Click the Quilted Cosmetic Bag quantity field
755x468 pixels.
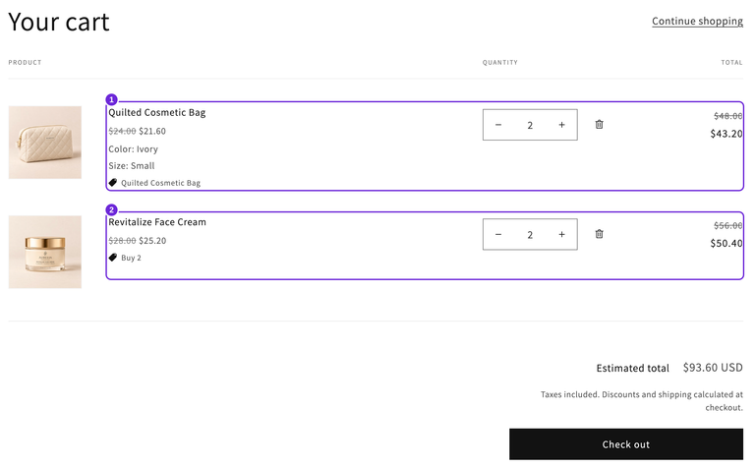(x=530, y=125)
